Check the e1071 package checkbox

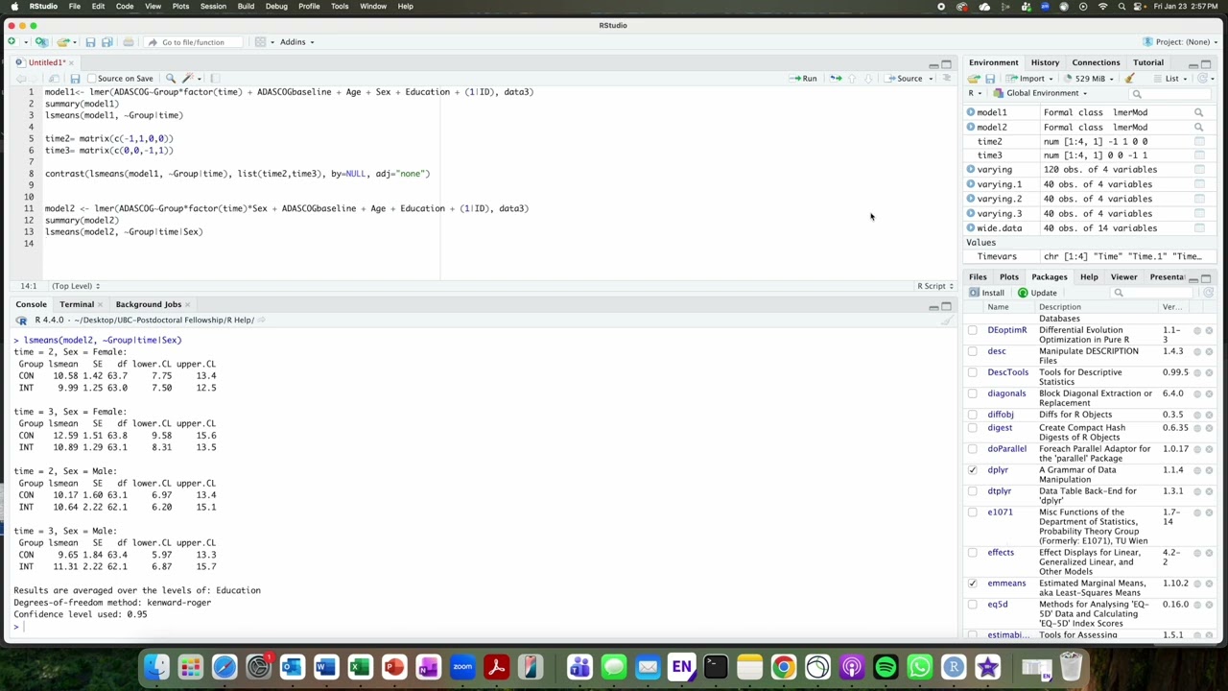point(972,513)
